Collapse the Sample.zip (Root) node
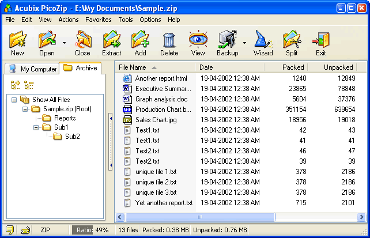This screenshot has width=370, height=238. pyautogui.click(x=25, y=109)
